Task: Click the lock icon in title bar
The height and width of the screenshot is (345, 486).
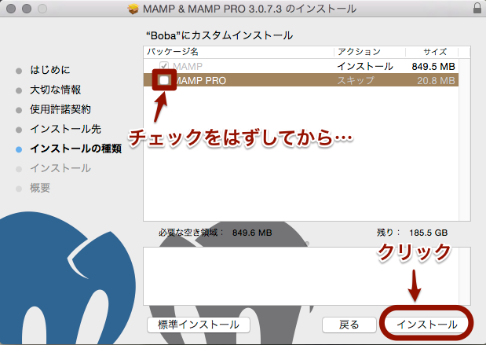Action: click(477, 8)
